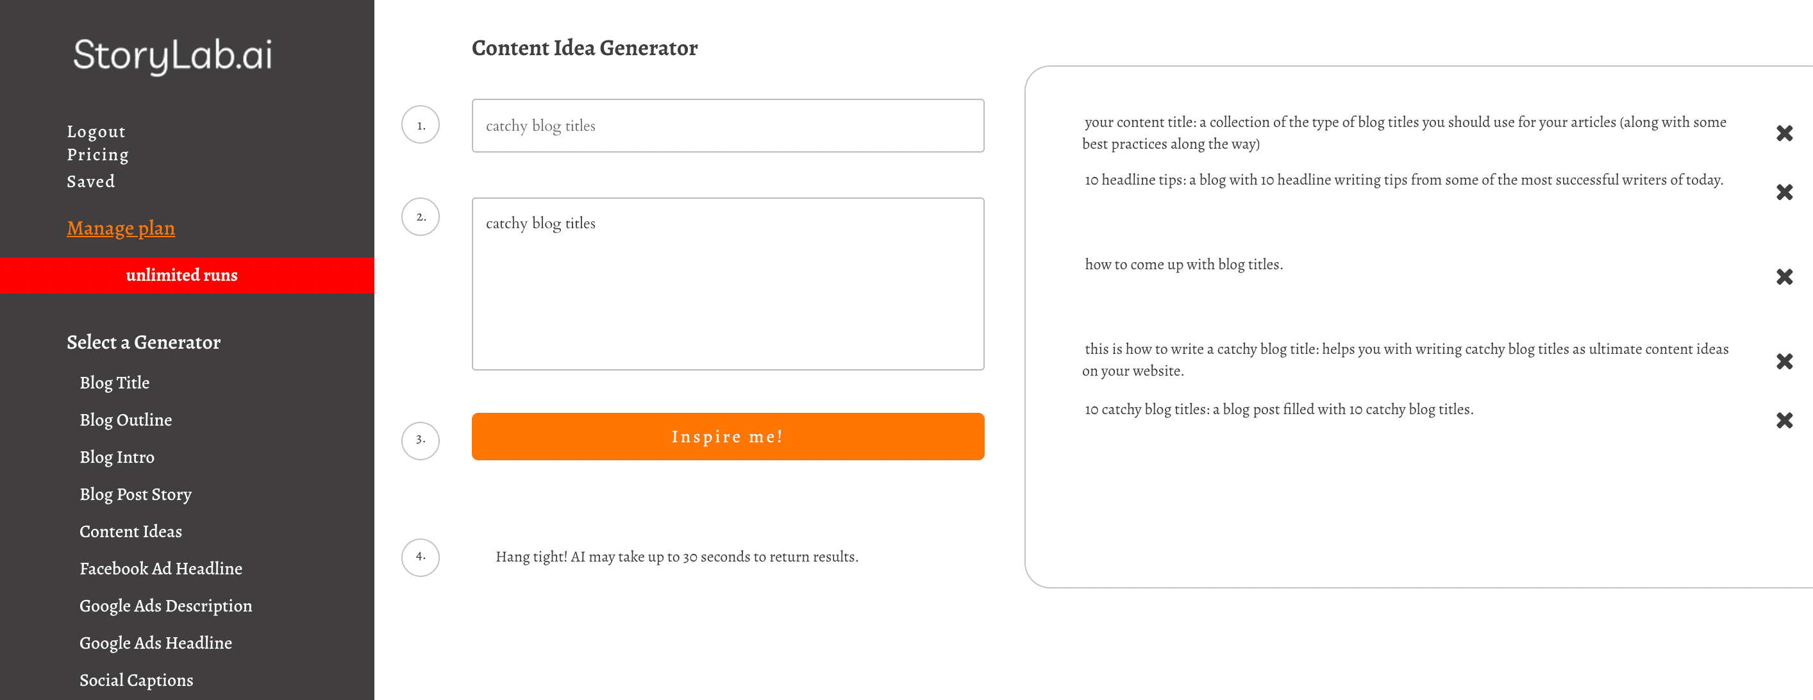
Task: Click the Blog Title generator option
Action: [x=113, y=382]
